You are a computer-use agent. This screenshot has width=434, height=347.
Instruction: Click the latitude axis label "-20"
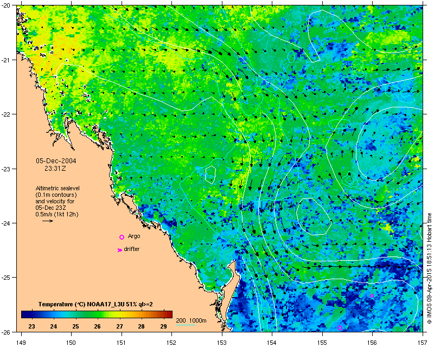coord(7,5)
